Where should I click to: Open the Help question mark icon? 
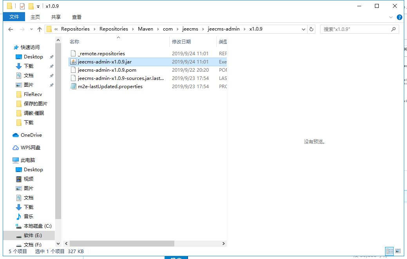click(400, 17)
